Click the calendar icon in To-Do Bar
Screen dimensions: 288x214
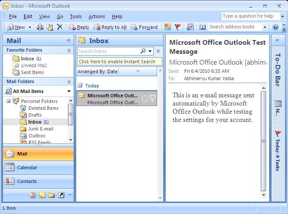tap(278, 104)
